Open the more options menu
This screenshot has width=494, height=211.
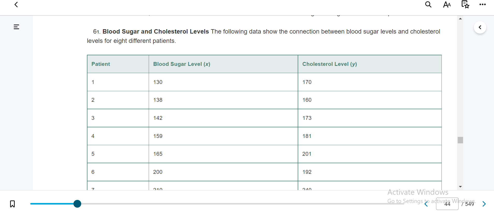point(483,4)
